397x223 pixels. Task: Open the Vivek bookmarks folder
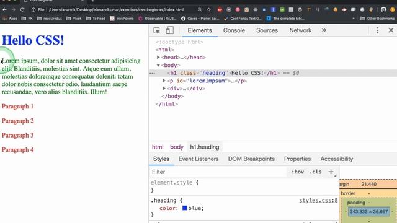point(74,19)
